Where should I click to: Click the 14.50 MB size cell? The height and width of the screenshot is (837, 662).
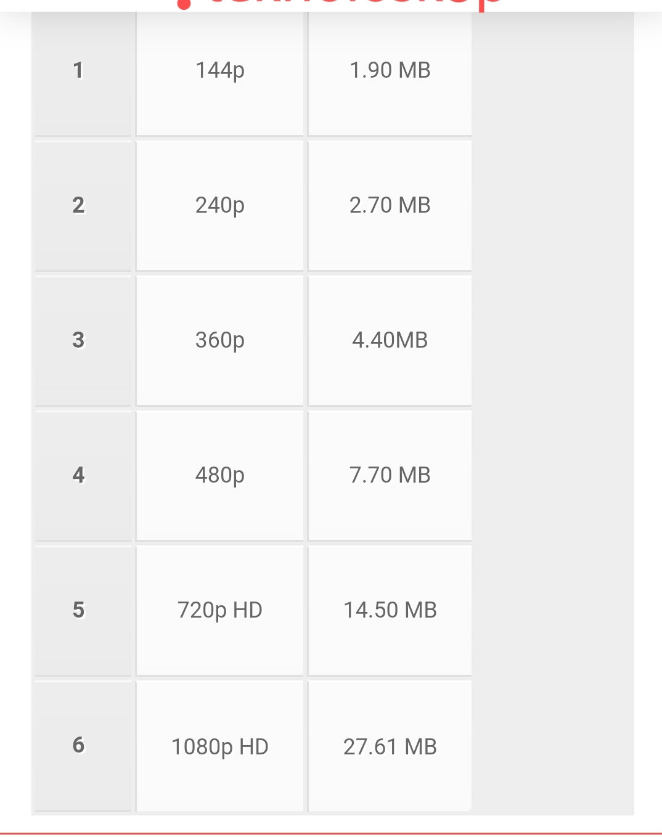(x=390, y=610)
